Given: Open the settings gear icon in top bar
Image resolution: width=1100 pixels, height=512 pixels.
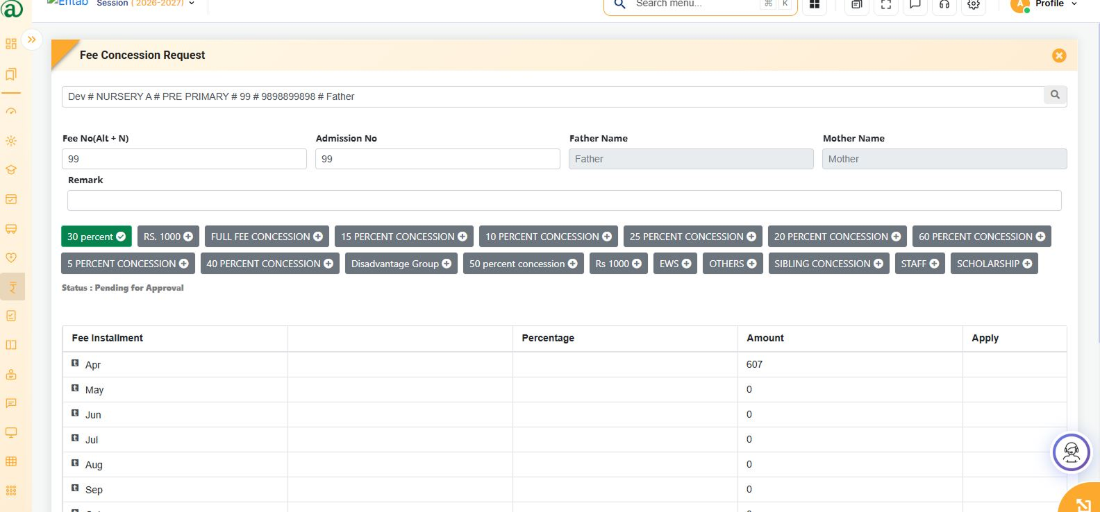Looking at the screenshot, I should 974,5.
